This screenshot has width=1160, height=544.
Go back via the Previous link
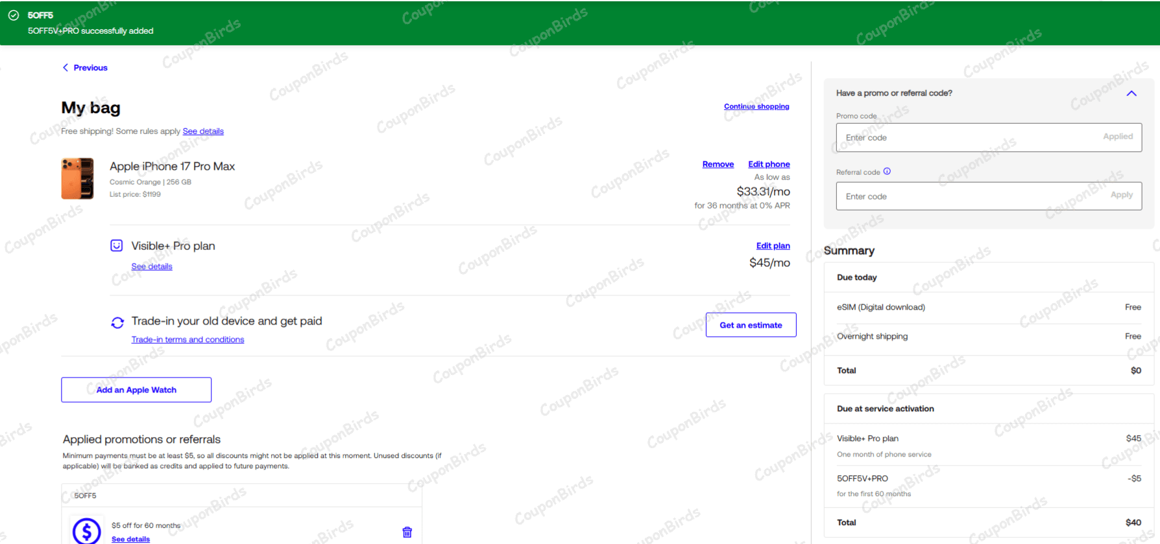click(x=90, y=67)
